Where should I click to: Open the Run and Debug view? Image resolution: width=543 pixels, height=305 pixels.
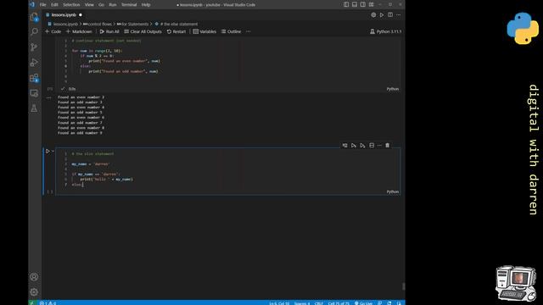[34, 63]
